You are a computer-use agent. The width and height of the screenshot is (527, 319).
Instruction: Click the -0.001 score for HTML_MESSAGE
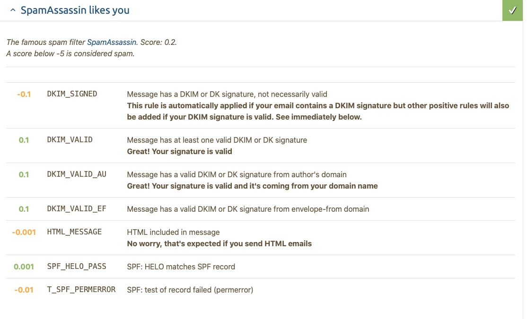[x=24, y=232]
